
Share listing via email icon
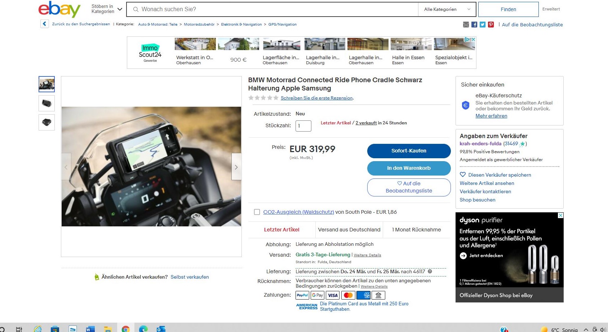(x=466, y=25)
